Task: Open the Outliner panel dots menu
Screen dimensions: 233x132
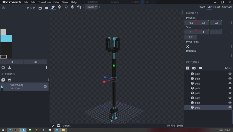Action: coord(232,68)
